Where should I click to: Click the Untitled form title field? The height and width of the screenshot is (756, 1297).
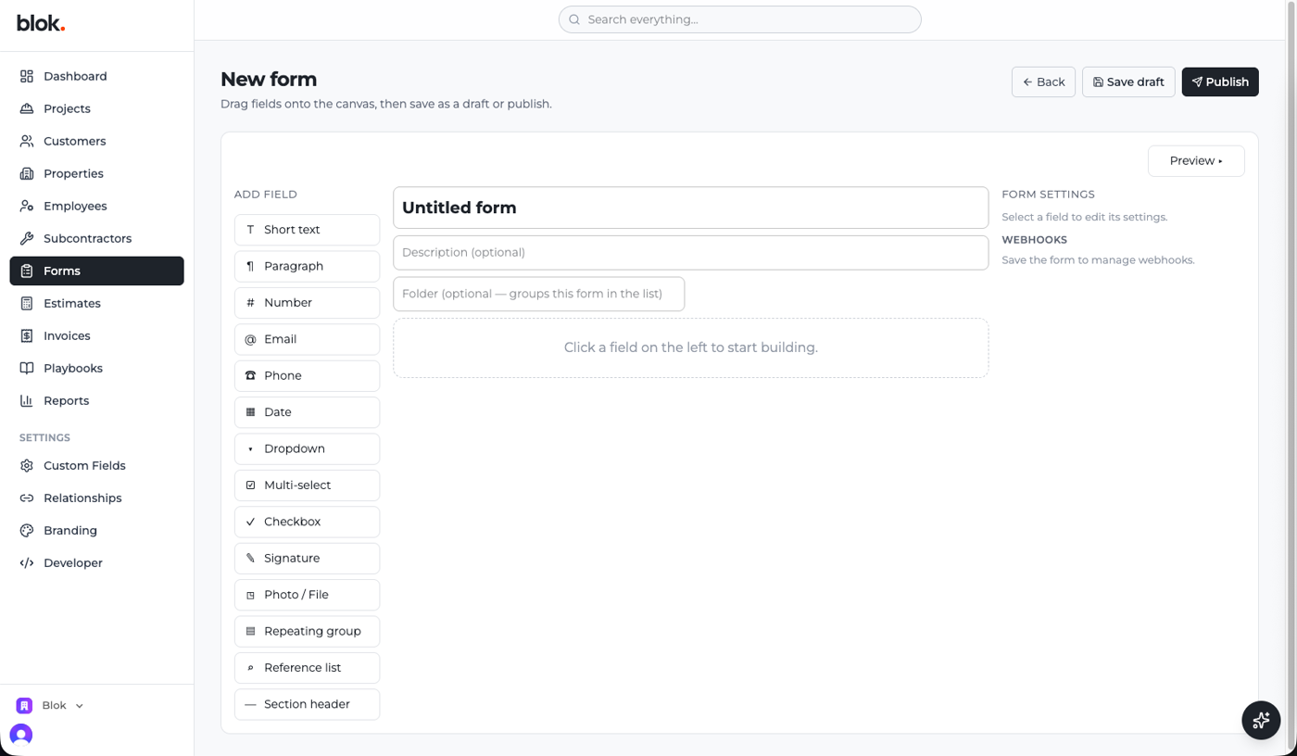690,208
